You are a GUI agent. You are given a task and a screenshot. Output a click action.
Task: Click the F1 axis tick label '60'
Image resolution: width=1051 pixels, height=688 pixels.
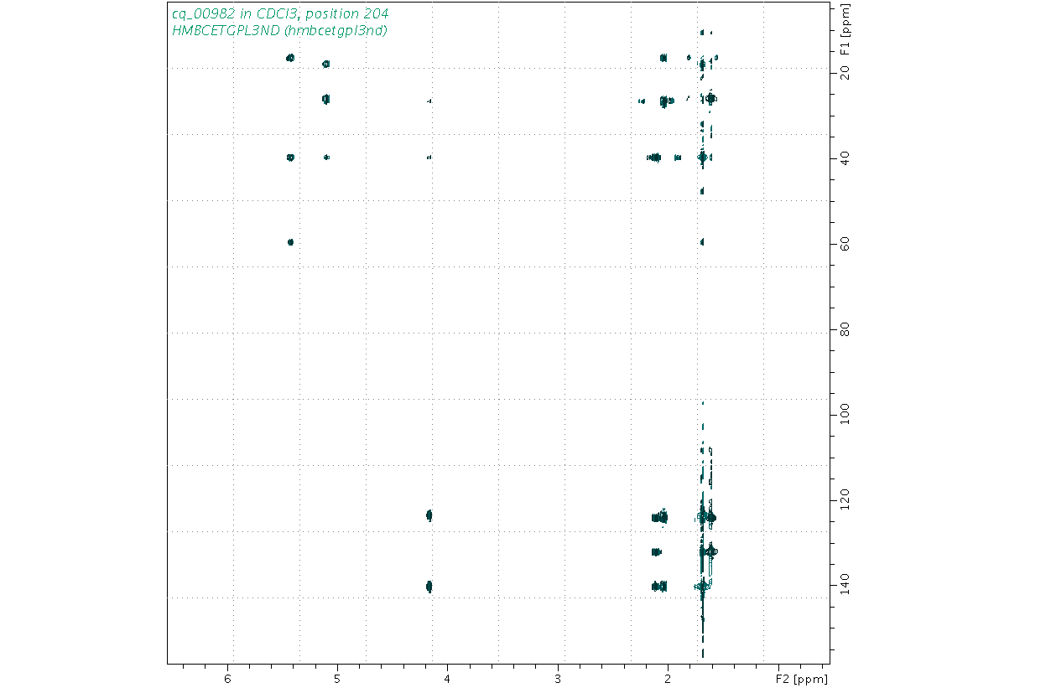[x=845, y=244]
